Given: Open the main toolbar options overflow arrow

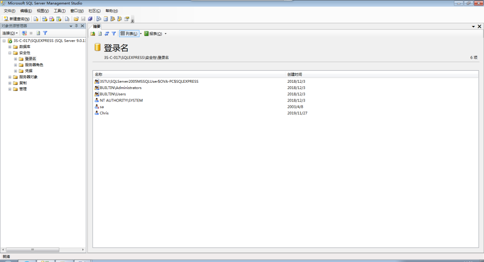Looking at the screenshot, I should pyautogui.click(x=132, y=20).
